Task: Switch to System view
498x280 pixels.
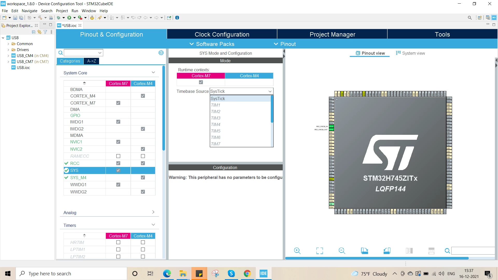Action: click(410, 53)
